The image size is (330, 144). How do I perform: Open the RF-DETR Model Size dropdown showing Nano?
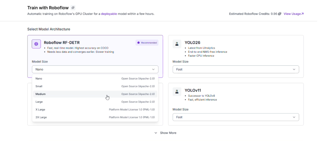[x=95, y=69]
